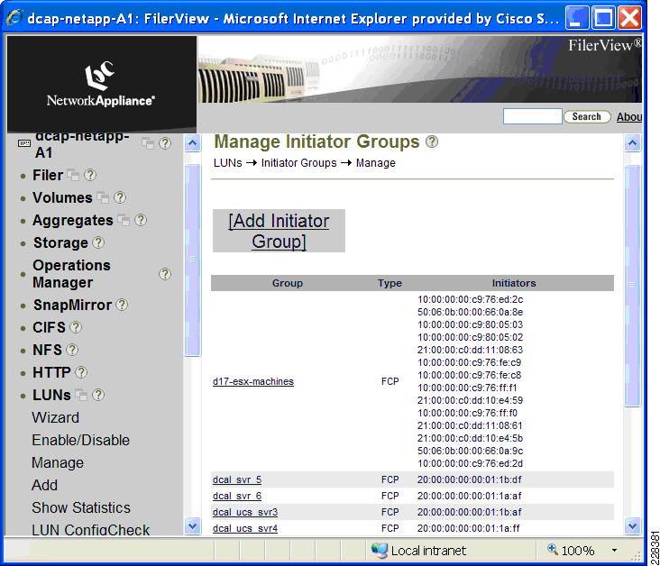Click the new-window icon beside Filer
660x566 pixels.
(73, 175)
